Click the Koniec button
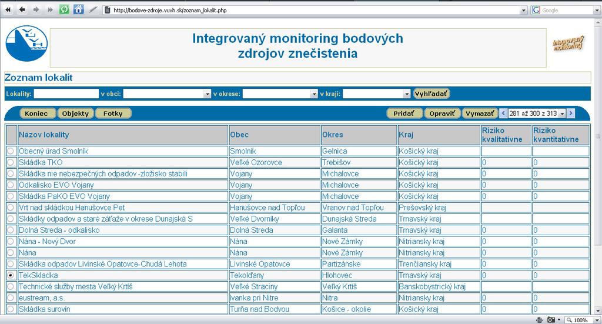602x324 pixels. pos(36,113)
